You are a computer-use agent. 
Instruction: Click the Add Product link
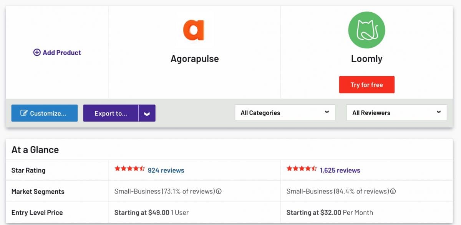coord(61,53)
